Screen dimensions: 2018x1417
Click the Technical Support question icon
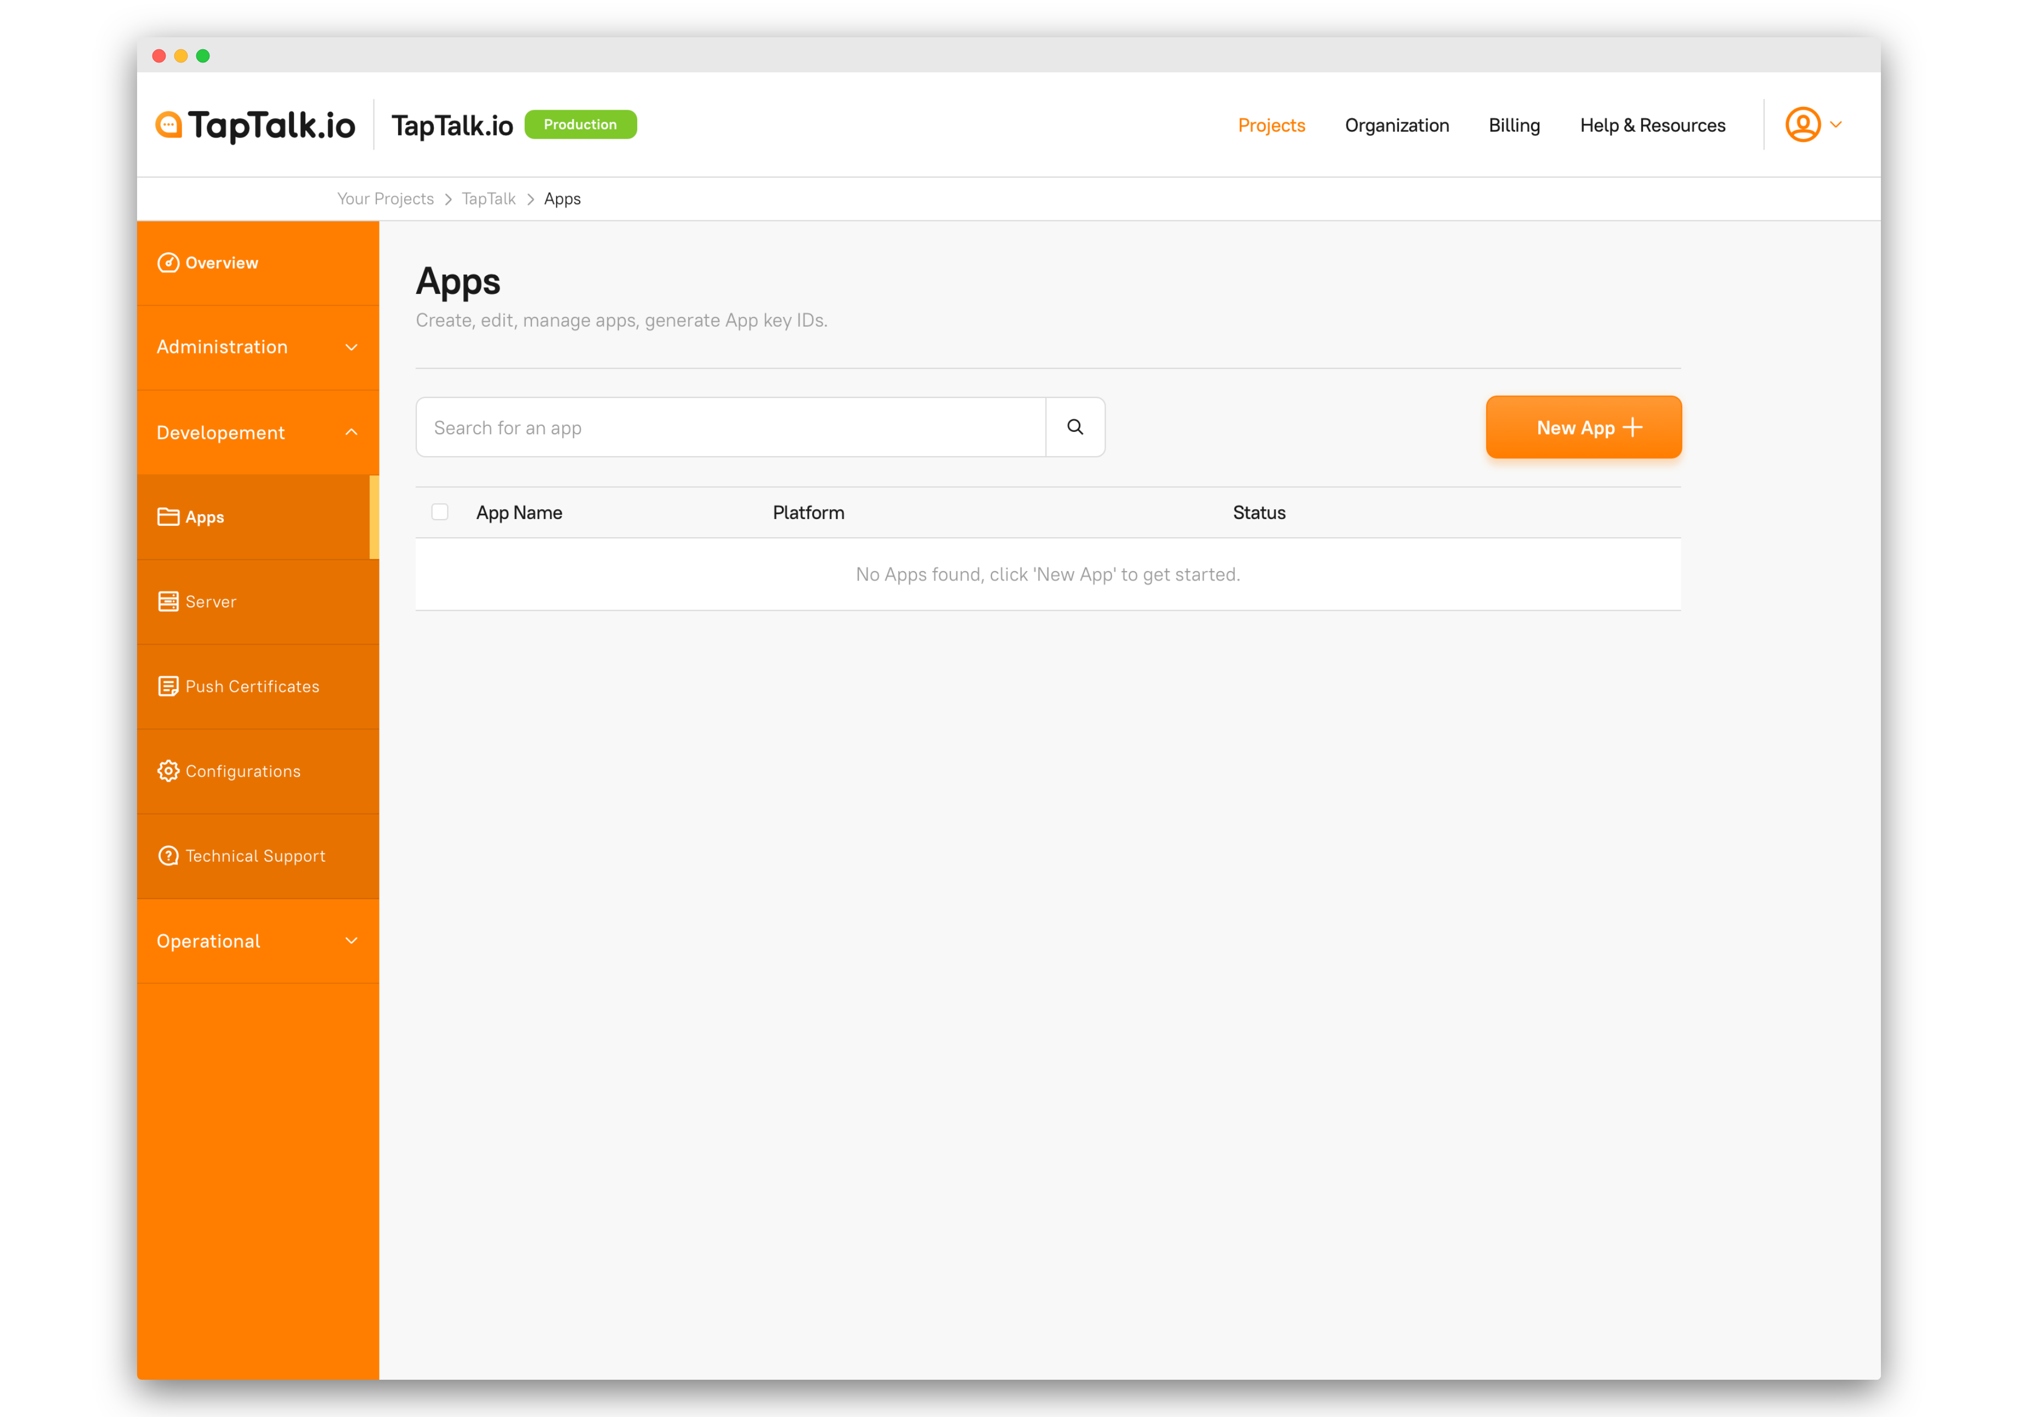[x=168, y=856]
